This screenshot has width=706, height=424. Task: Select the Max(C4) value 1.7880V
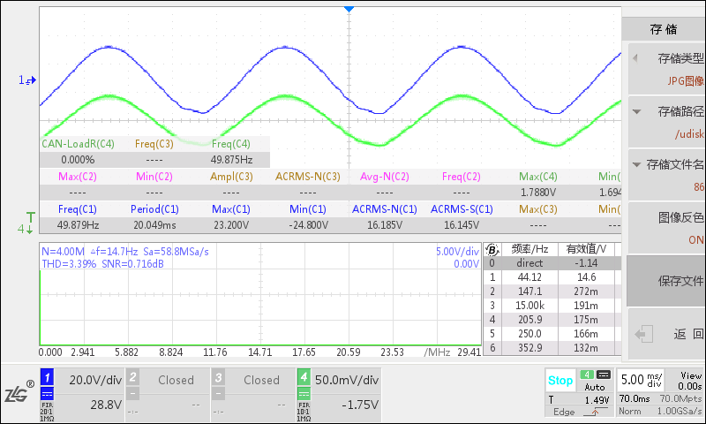pyautogui.click(x=538, y=193)
